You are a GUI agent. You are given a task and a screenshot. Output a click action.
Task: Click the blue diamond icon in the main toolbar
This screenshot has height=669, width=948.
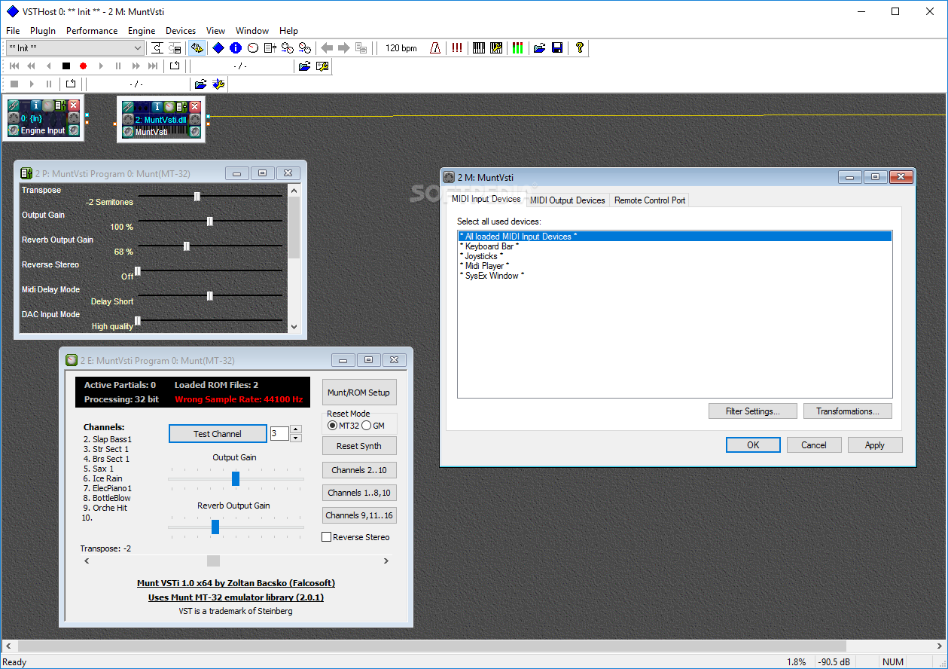(x=218, y=47)
